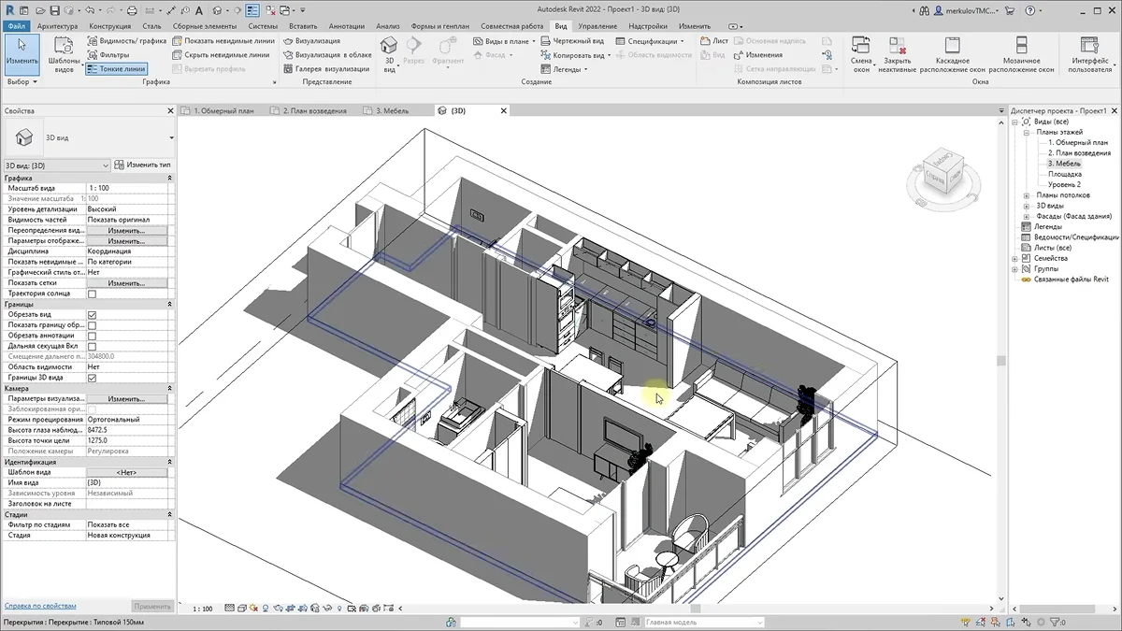Open the Аннотации ribbon tab
1122x631 pixels.
pos(347,27)
